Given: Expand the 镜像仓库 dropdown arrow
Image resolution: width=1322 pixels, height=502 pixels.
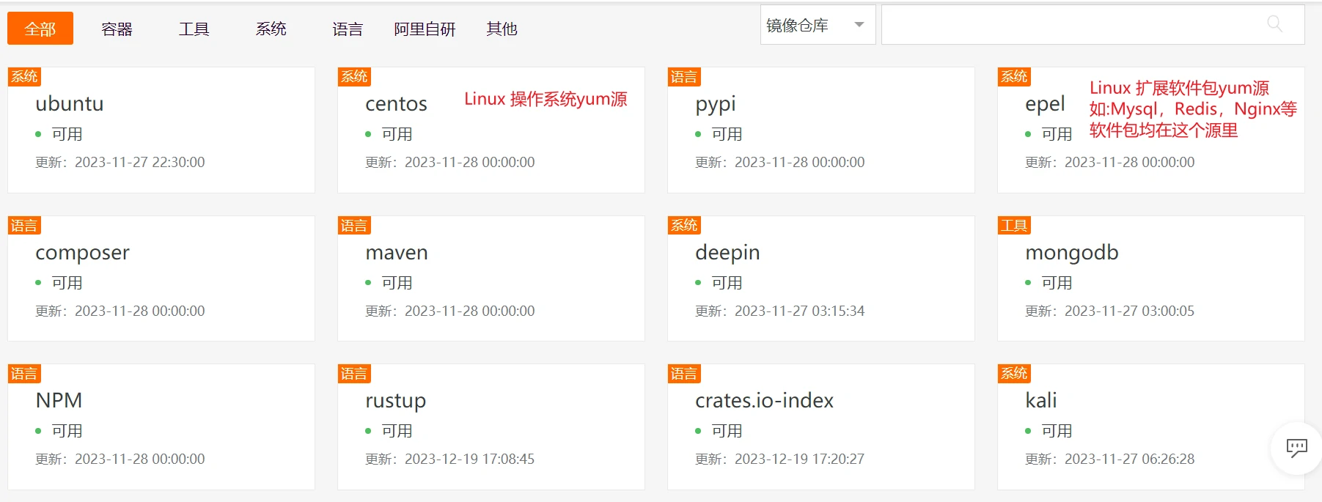Looking at the screenshot, I should tap(859, 25).
